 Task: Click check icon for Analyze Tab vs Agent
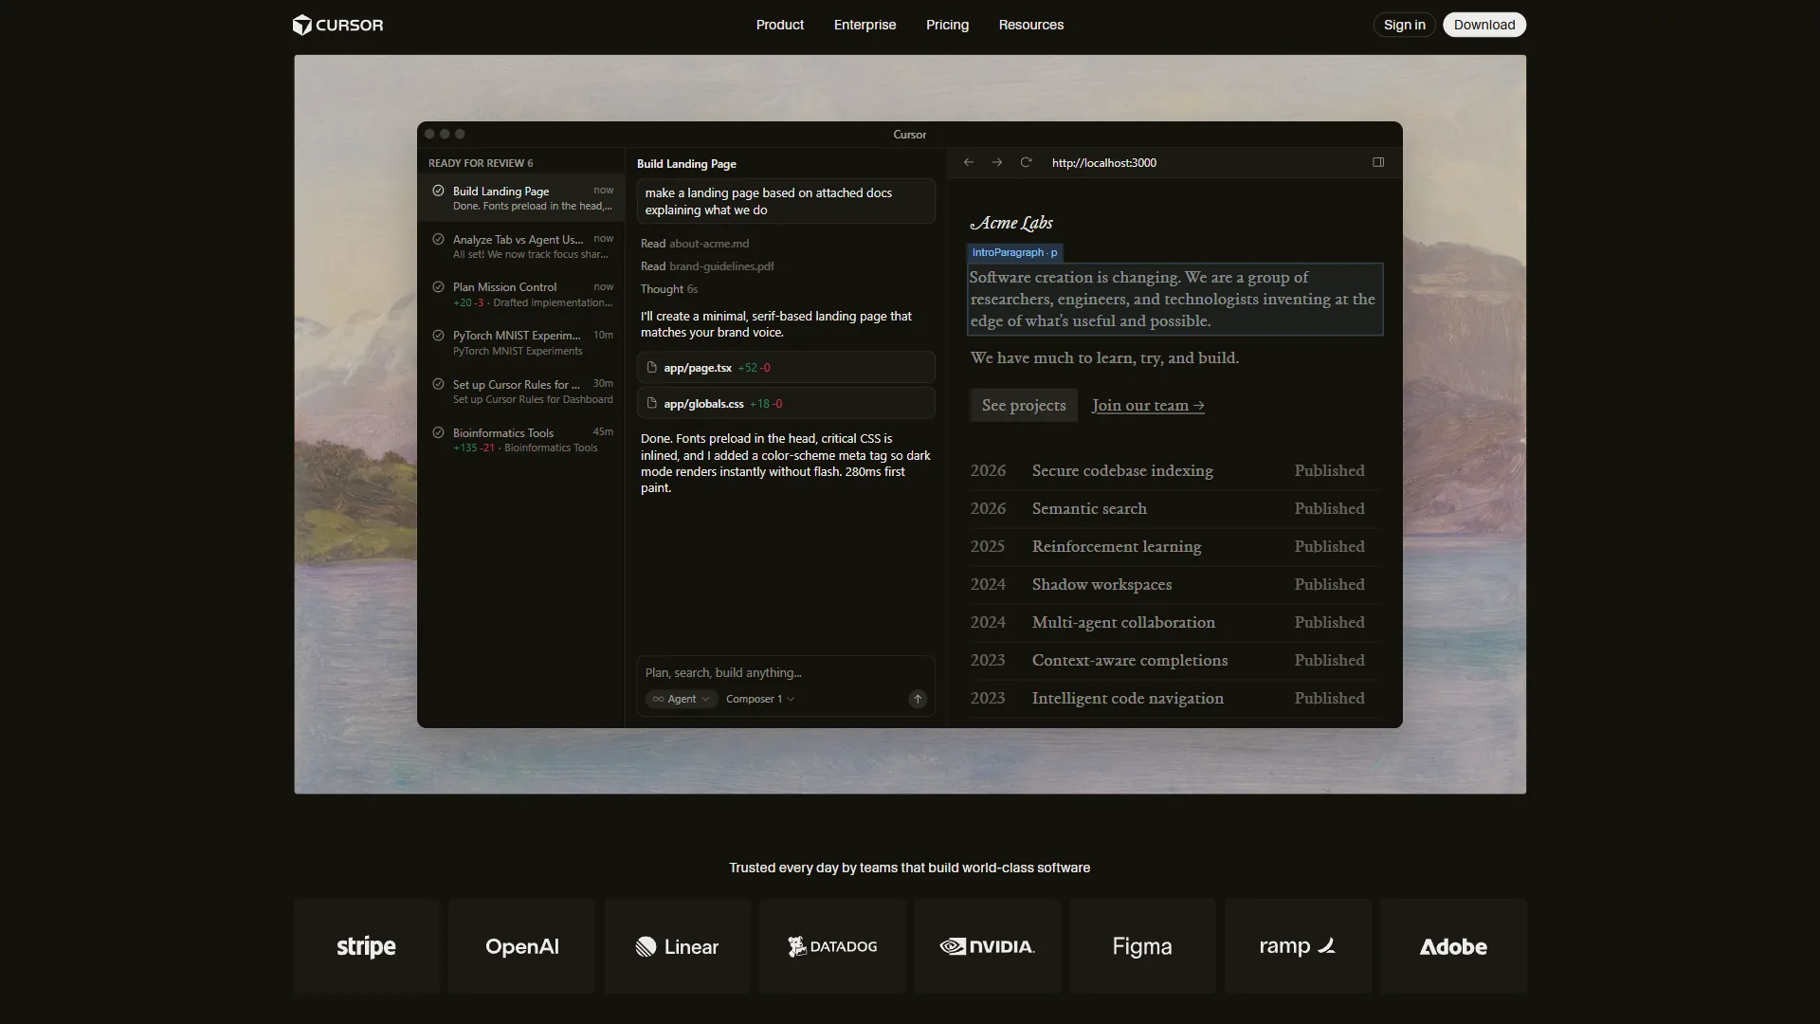[438, 239]
